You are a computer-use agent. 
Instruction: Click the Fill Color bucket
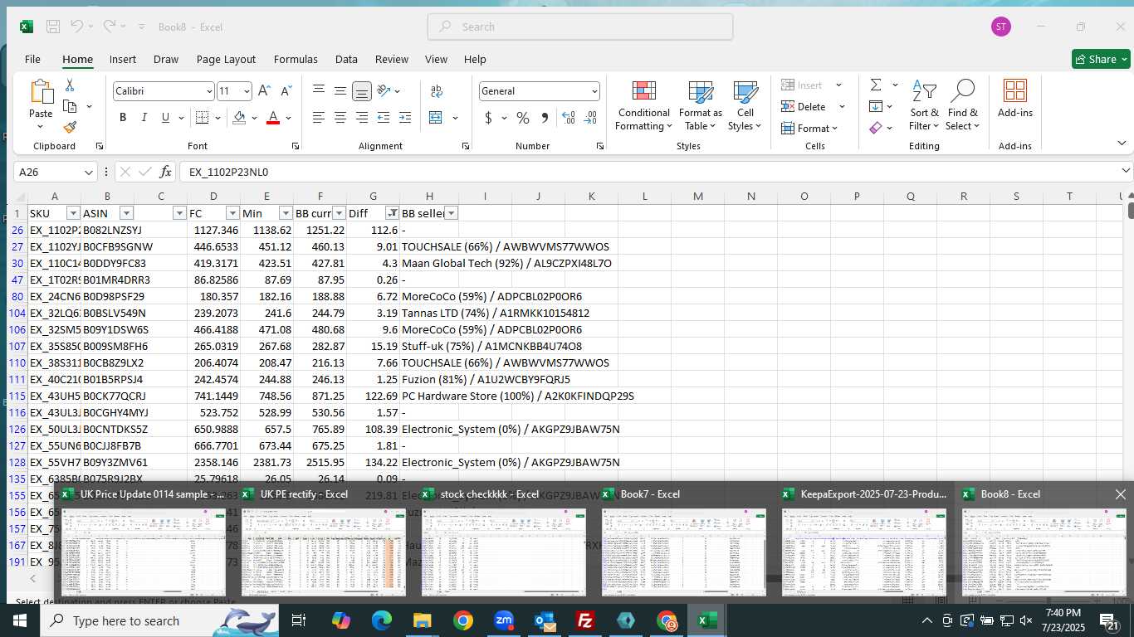click(x=239, y=118)
